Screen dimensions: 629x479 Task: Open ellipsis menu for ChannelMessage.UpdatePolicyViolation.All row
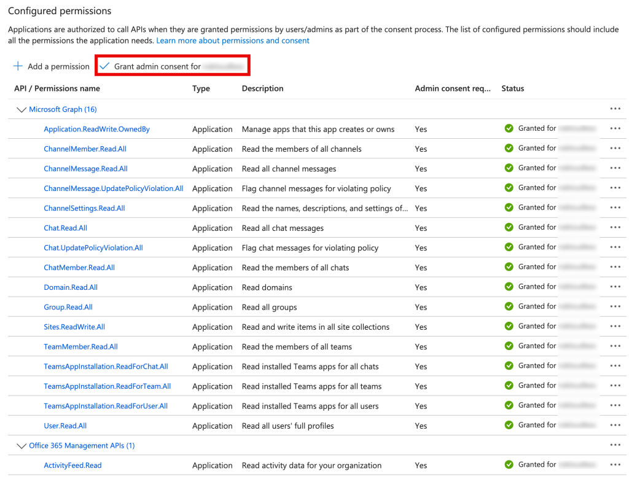click(615, 188)
